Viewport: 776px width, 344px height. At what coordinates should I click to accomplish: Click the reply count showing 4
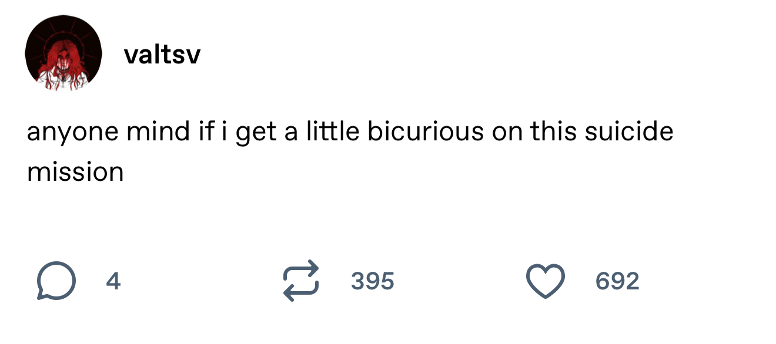113,282
